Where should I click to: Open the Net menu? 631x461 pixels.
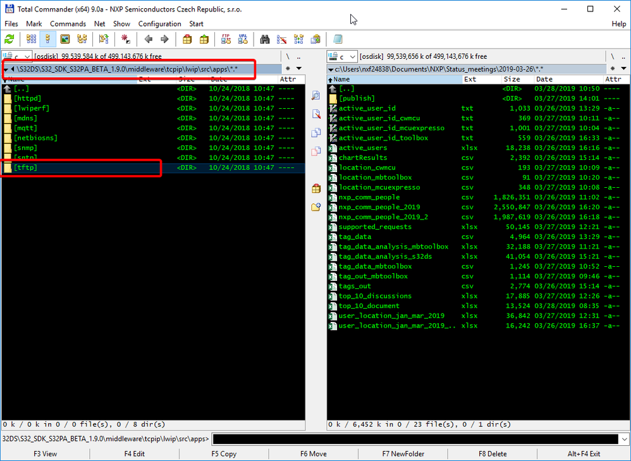tap(99, 24)
